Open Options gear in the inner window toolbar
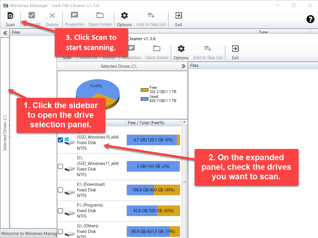This screenshot has width=318, height=238. point(181,49)
